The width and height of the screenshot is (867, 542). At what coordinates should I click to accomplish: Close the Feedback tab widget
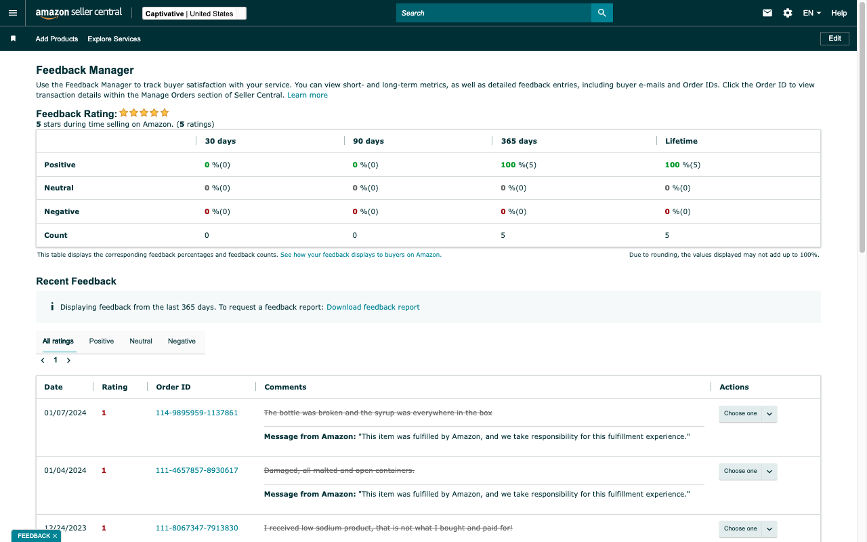pos(55,536)
